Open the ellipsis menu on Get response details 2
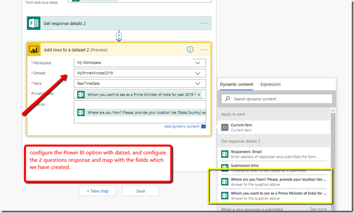 tap(204, 23)
